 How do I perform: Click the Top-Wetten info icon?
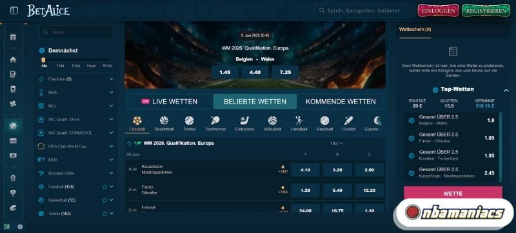(435, 89)
